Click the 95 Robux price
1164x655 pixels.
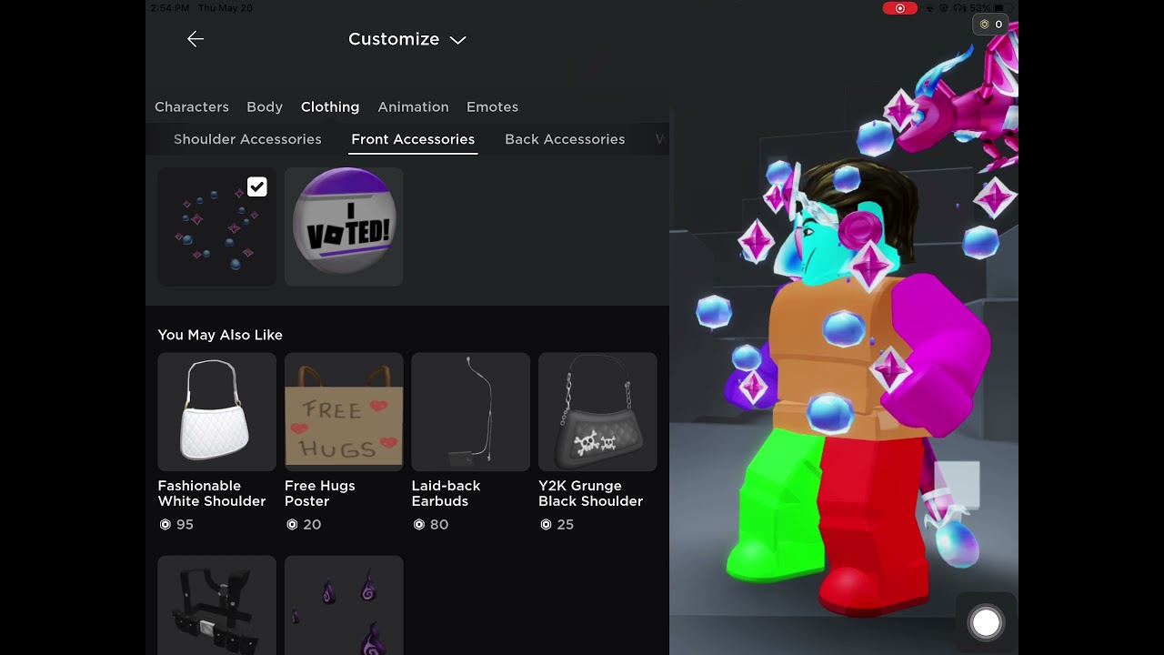tap(176, 524)
